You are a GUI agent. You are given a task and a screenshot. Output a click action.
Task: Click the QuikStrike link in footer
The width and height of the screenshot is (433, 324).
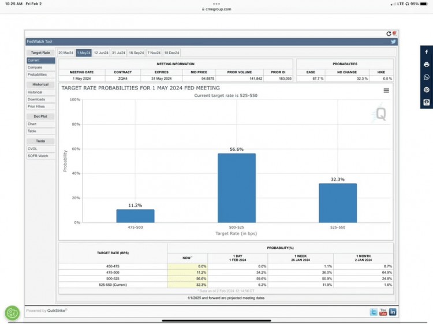tap(57, 311)
